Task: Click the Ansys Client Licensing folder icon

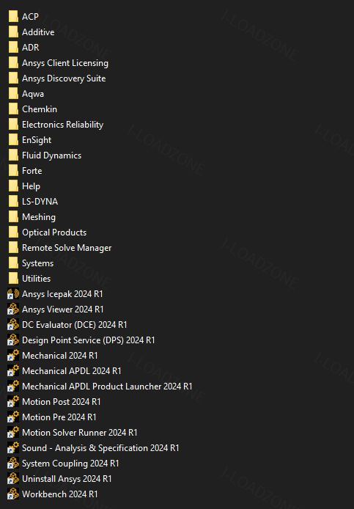Action: point(13,63)
